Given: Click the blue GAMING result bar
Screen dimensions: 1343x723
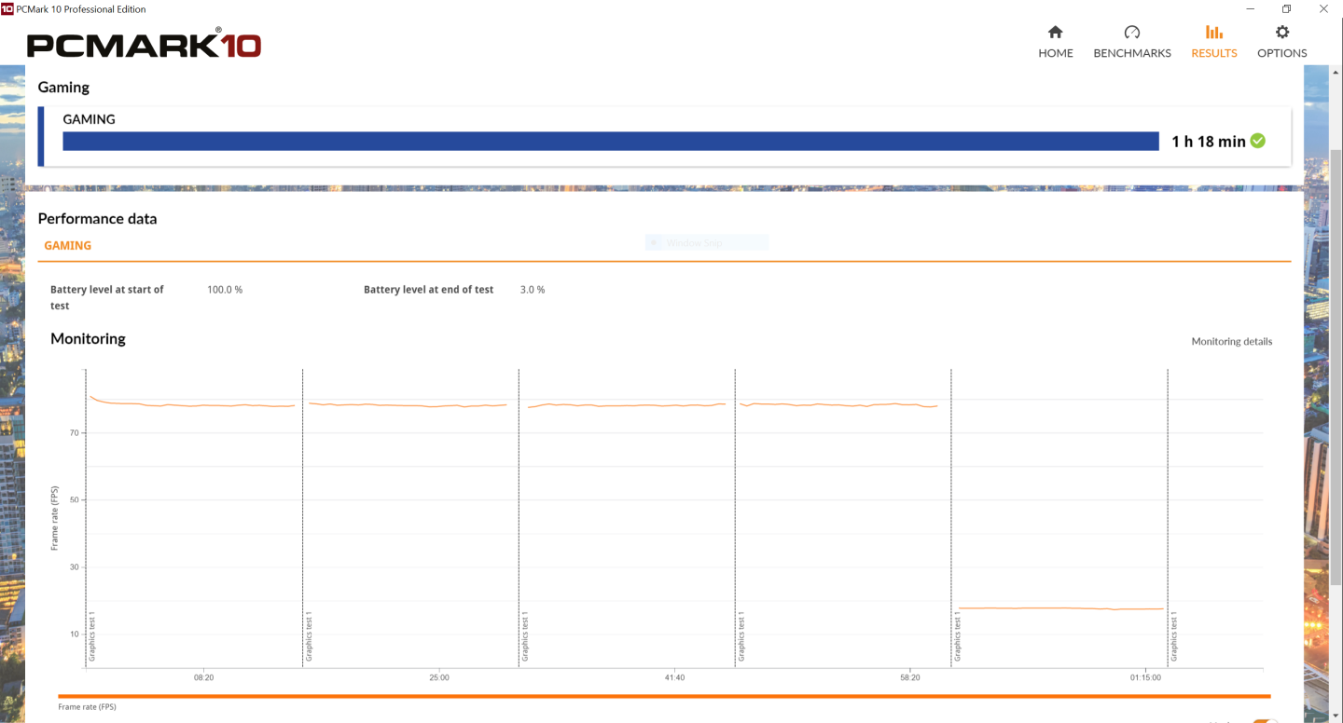Looking at the screenshot, I should click(x=610, y=141).
